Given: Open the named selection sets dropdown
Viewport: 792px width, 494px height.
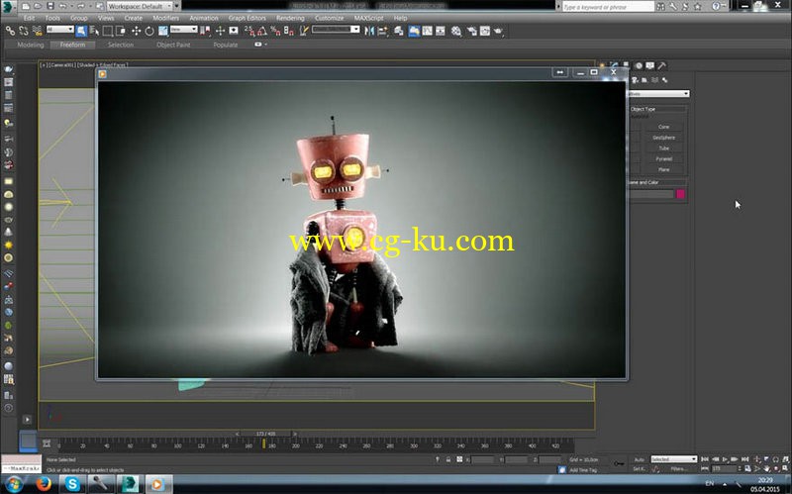Looking at the screenshot, I should tap(336, 30).
